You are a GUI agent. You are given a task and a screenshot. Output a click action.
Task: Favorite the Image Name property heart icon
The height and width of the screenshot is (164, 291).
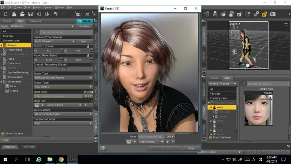88,92
